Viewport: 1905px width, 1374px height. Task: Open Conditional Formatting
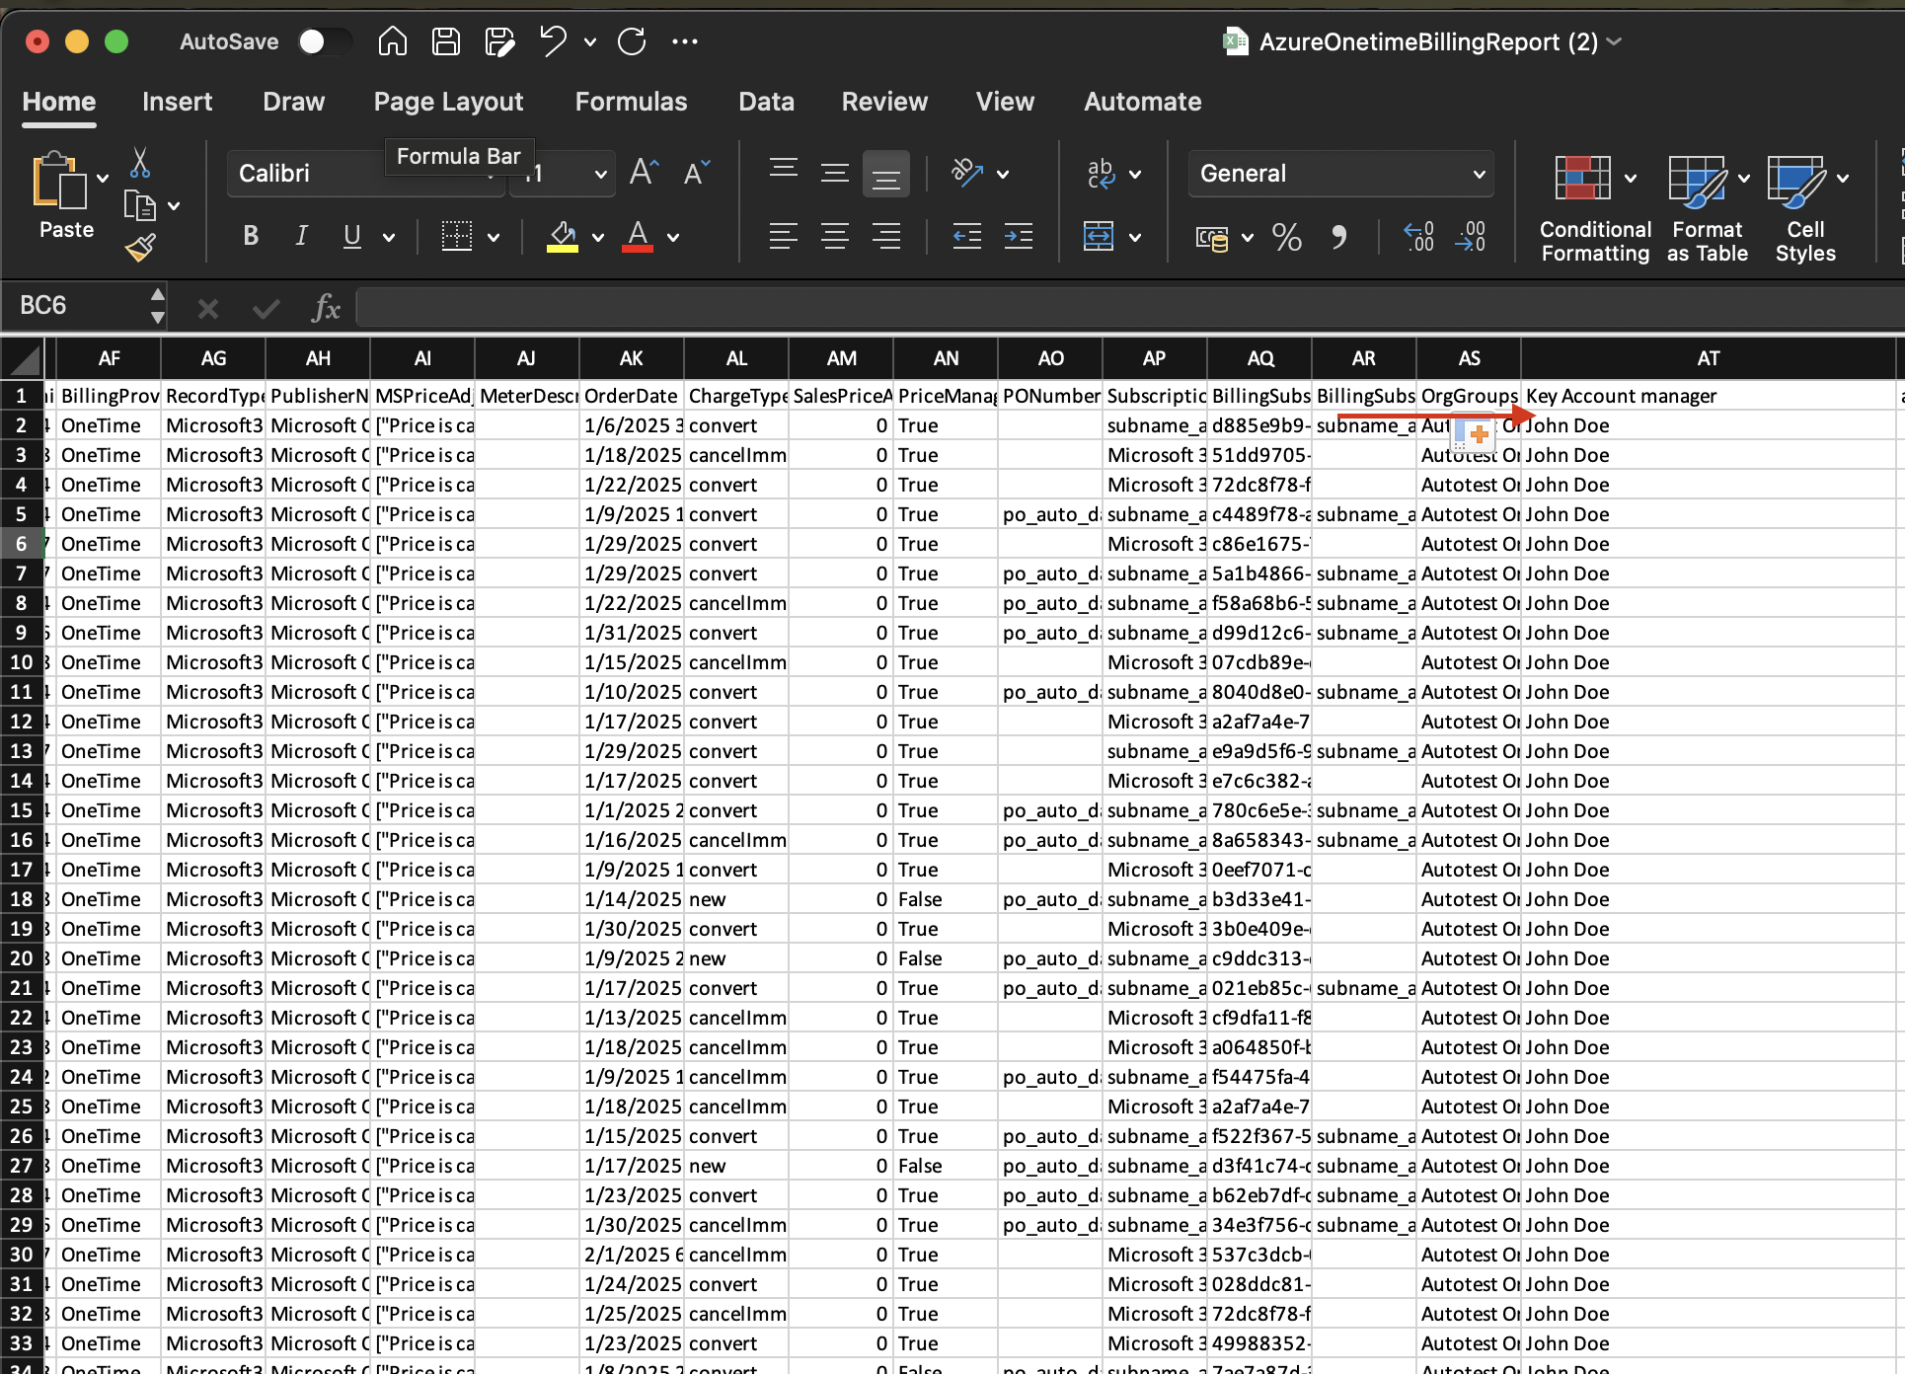point(1592,207)
